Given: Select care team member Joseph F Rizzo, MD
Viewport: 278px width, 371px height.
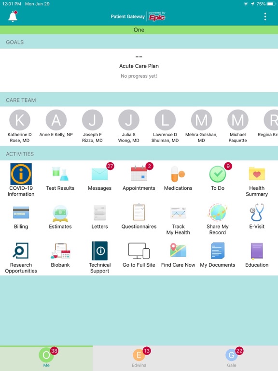Looking at the screenshot, I should 93,126.
